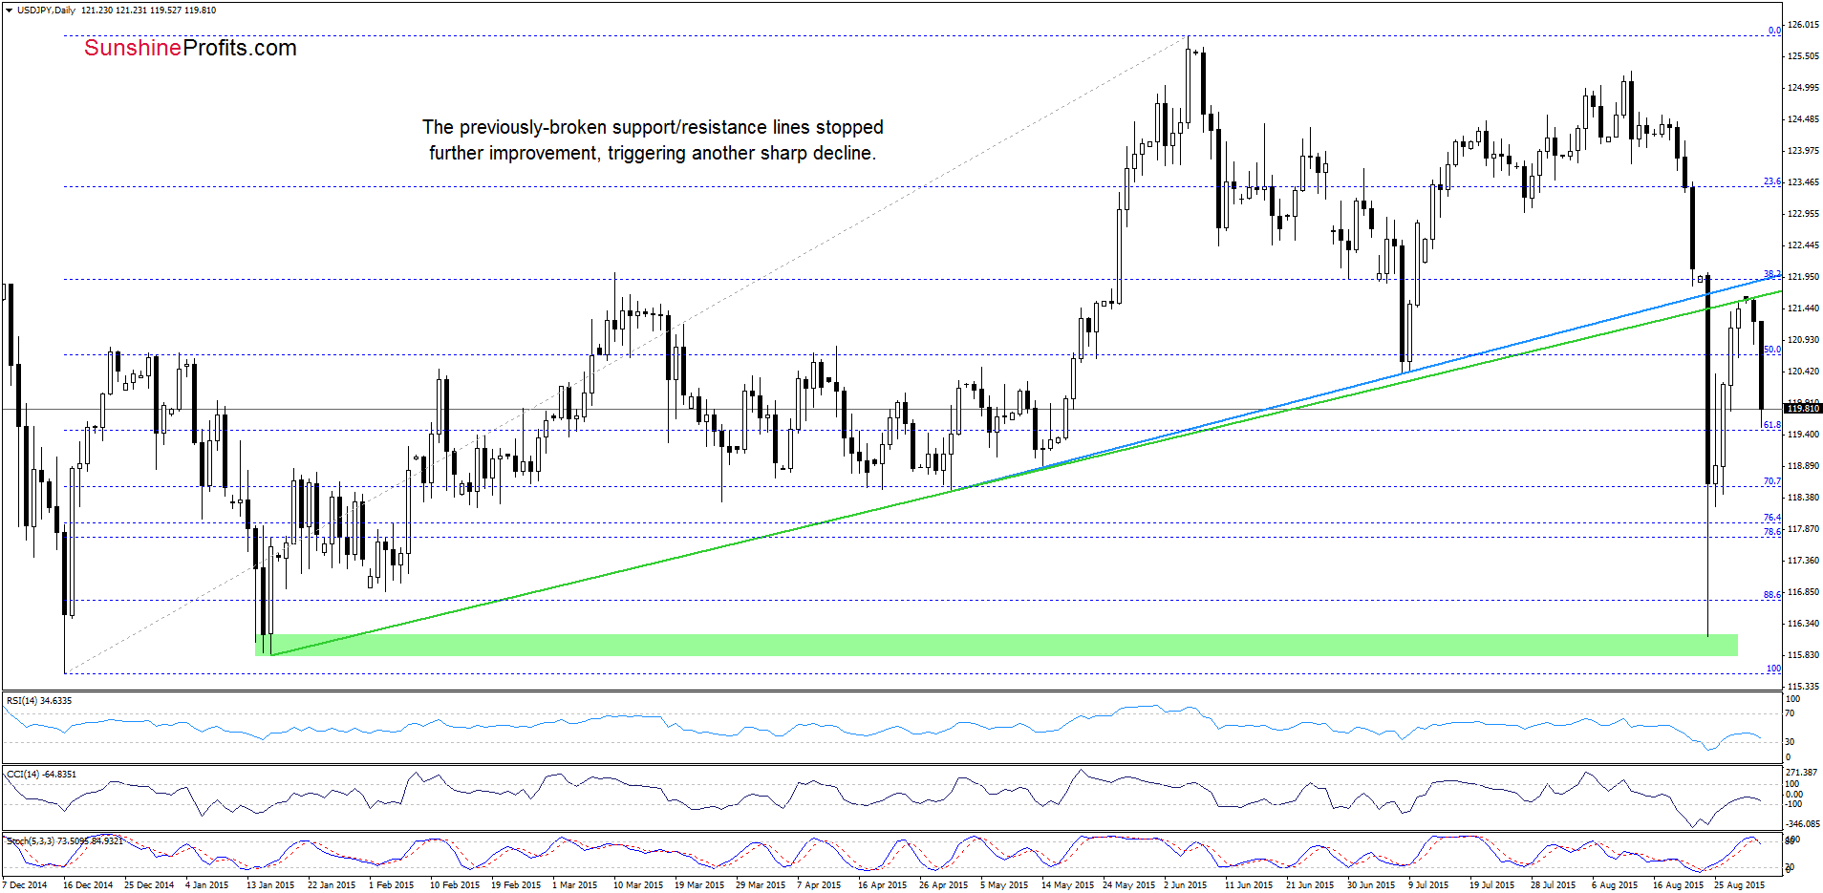Click the 21 Jun 2015 date label
Viewport: 1823px width, 893px height.
(x=1310, y=884)
